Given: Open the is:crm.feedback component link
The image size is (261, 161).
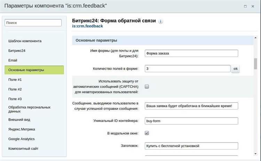Looking at the screenshot, I should point(87,26).
